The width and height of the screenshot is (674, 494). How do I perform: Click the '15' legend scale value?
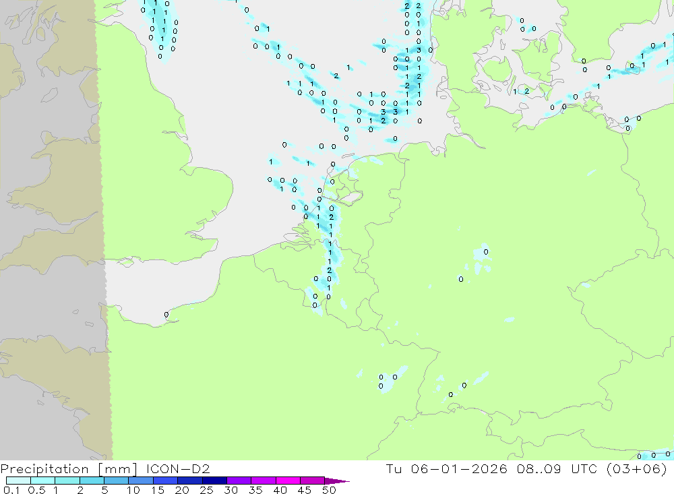(x=158, y=490)
